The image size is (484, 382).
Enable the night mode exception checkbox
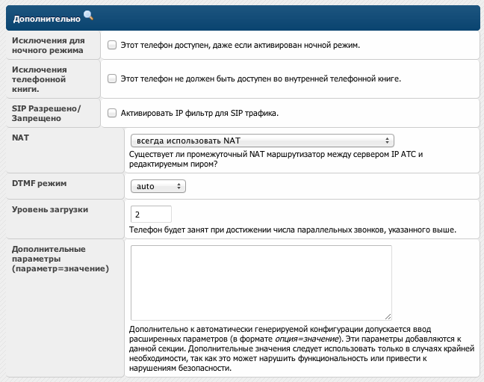[x=112, y=45]
